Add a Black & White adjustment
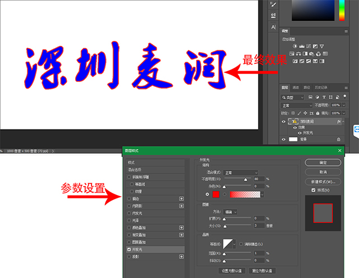Screen dimensions: 359x278 (x=305, y=54)
